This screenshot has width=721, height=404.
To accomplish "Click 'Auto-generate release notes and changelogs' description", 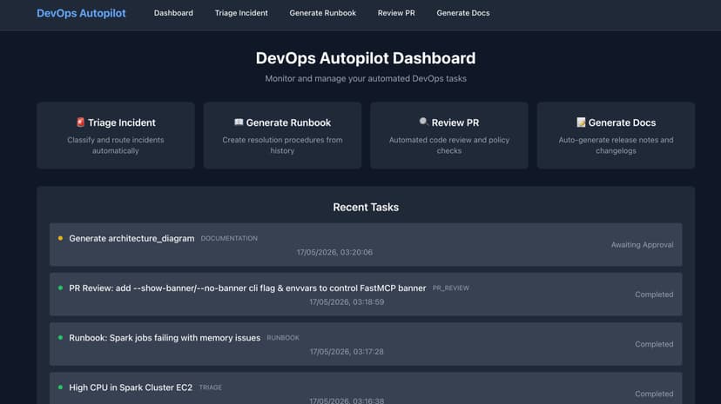I will (x=616, y=145).
